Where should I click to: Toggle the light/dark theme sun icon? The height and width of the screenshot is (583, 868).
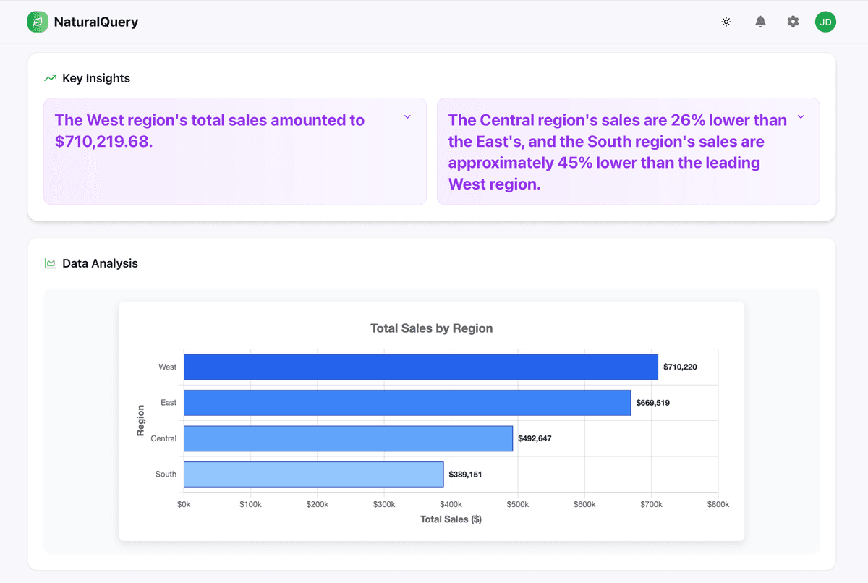pyautogui.click(x=726, y=22)
